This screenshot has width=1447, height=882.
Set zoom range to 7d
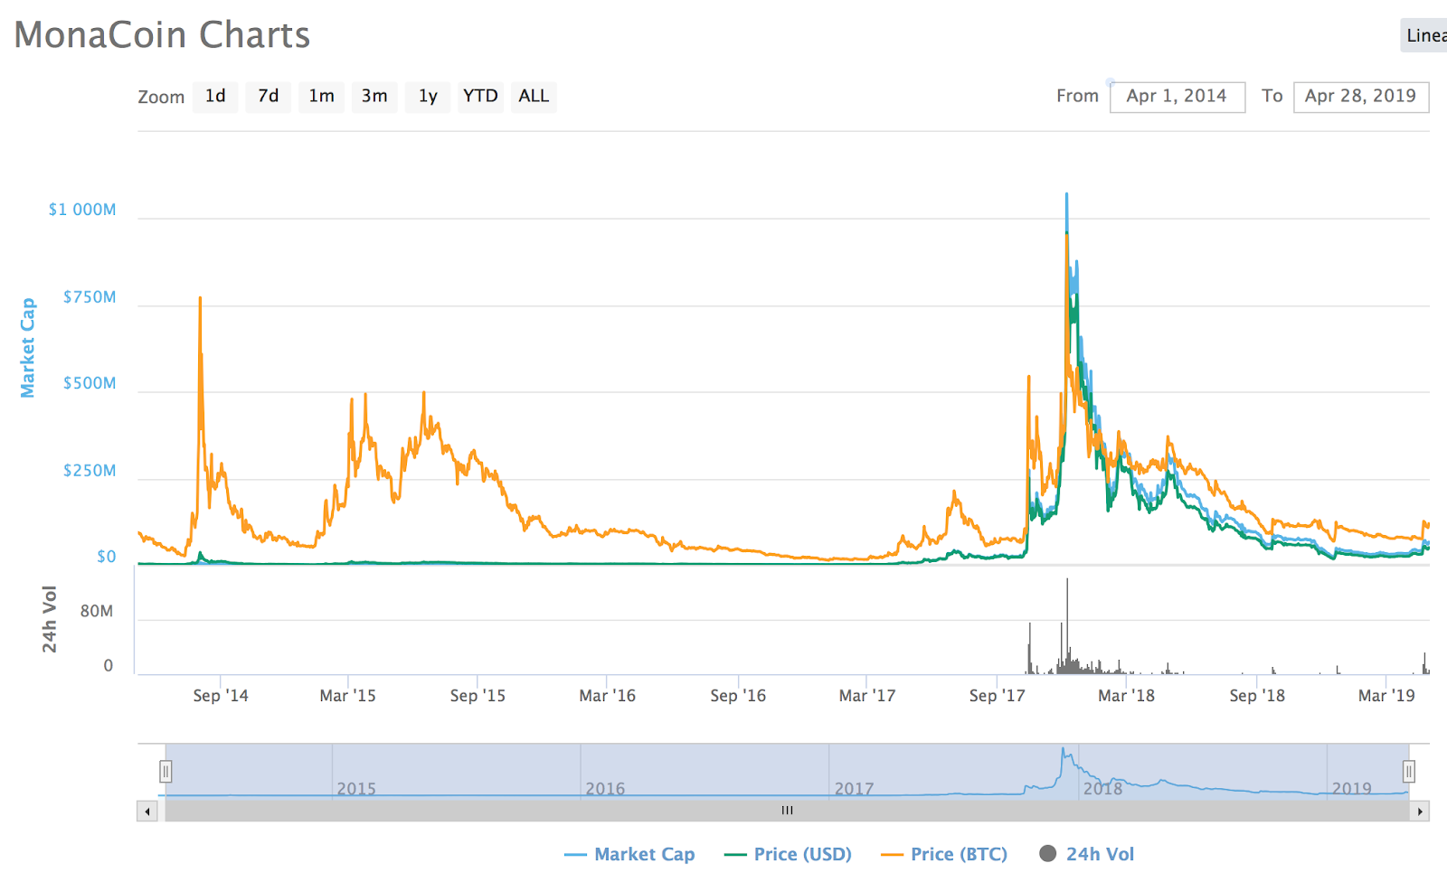click(x=269, y=96)
